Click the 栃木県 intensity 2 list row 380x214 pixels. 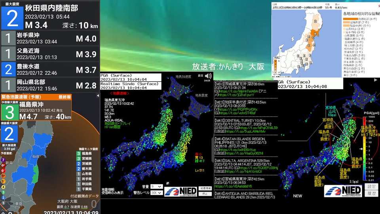(84, 169)
